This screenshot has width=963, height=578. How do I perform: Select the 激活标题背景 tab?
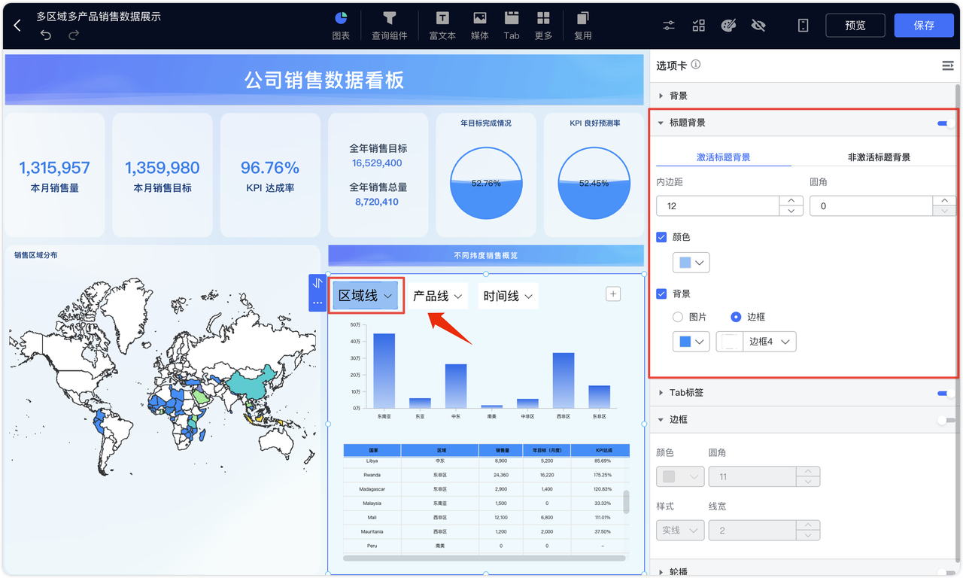tap(723, 157)
